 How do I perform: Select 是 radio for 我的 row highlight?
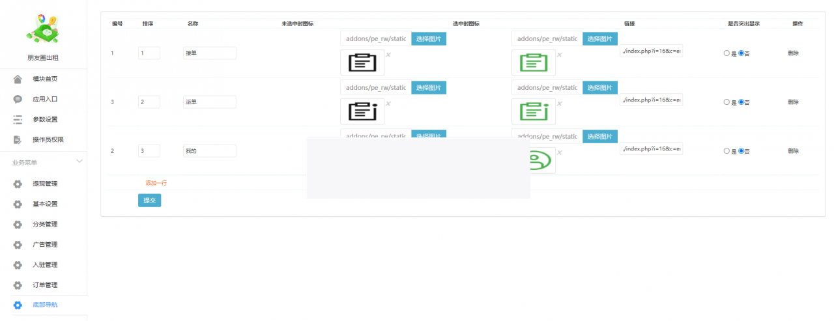(x=726, y=151)
